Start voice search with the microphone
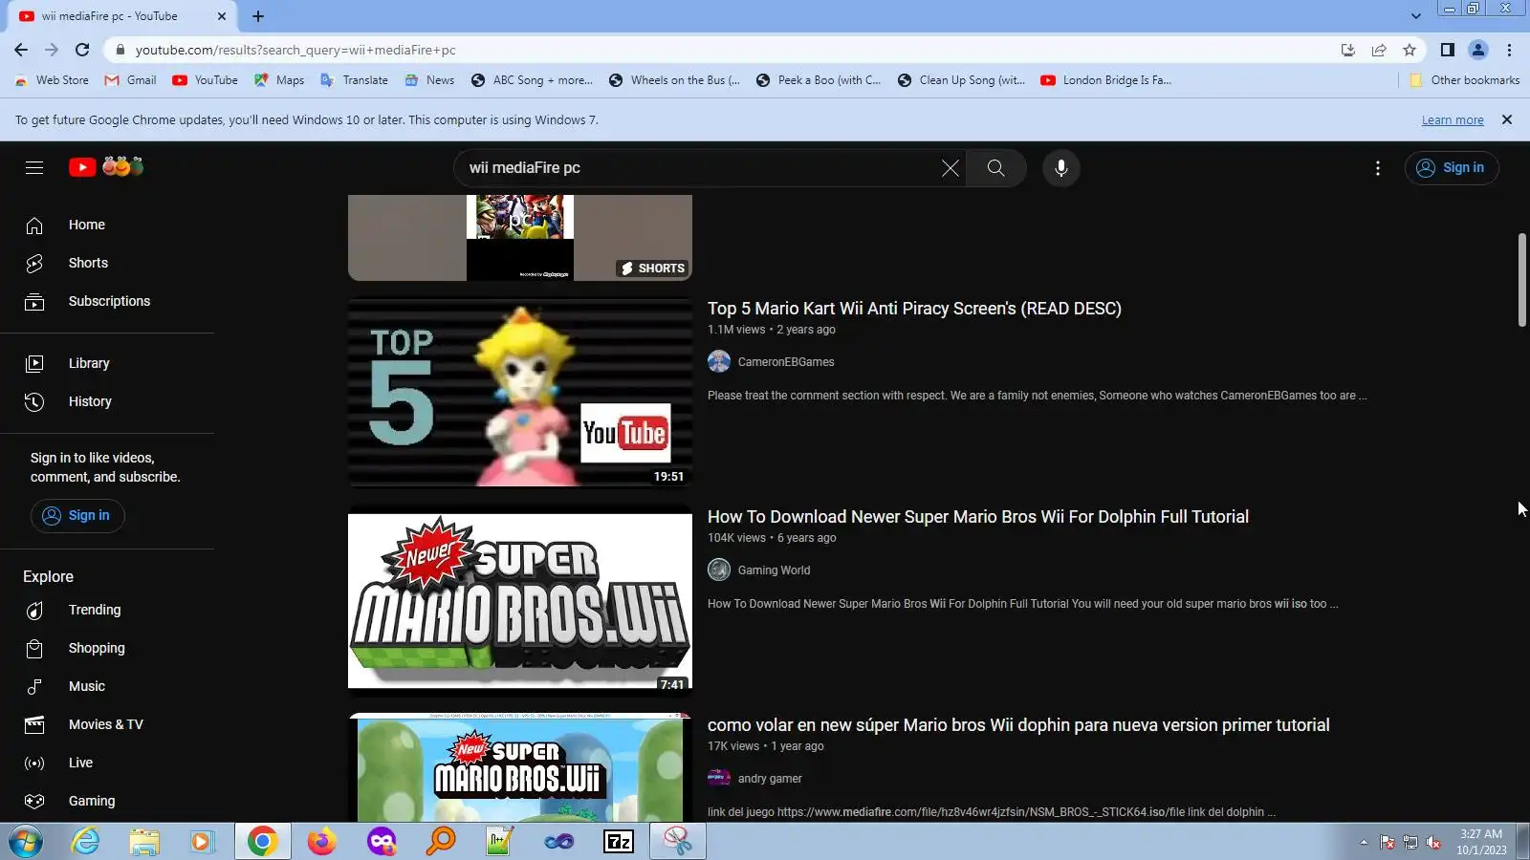The image size is (1530, 860). coord(1060,168)
